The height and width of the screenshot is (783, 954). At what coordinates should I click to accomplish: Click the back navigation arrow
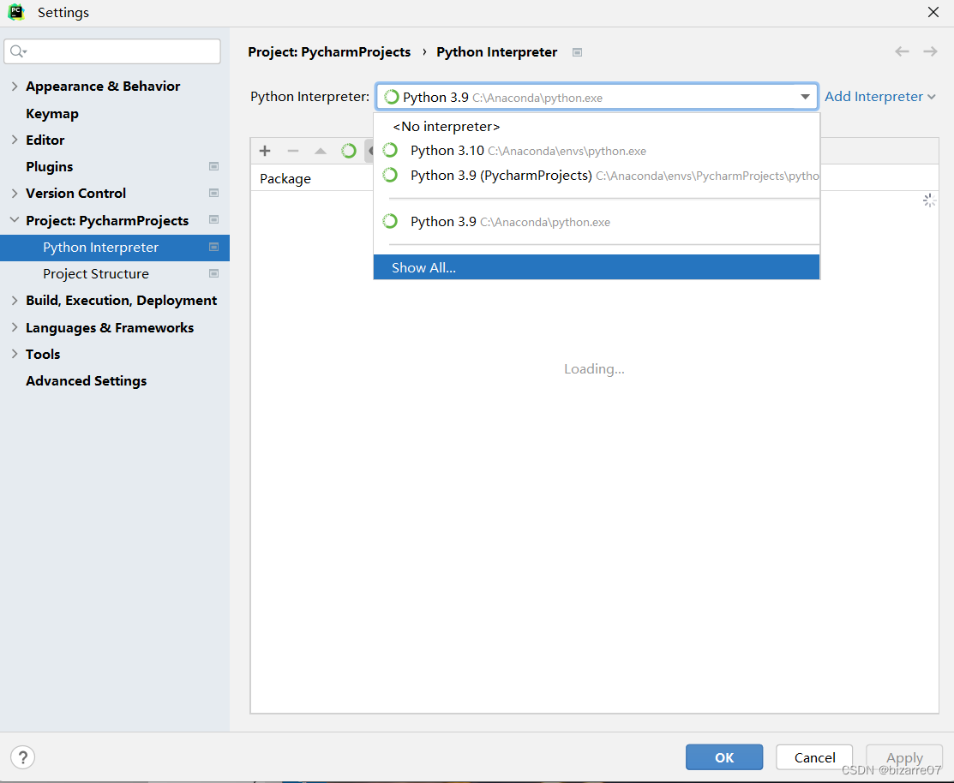pos(902,51)
